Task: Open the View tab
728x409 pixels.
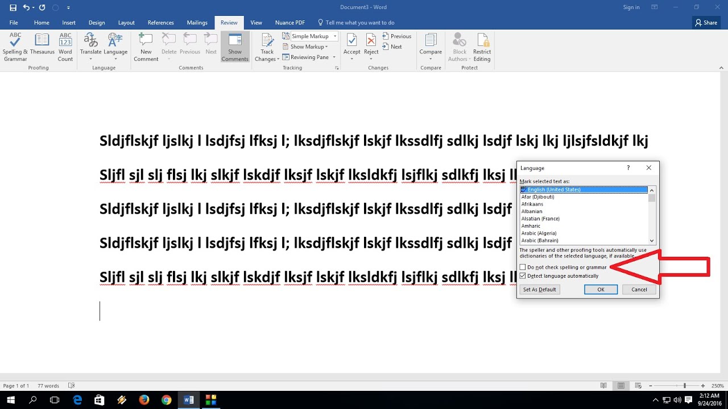Action: tap(257, 23)
